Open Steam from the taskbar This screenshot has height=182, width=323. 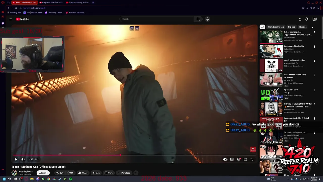click(60, 179)
